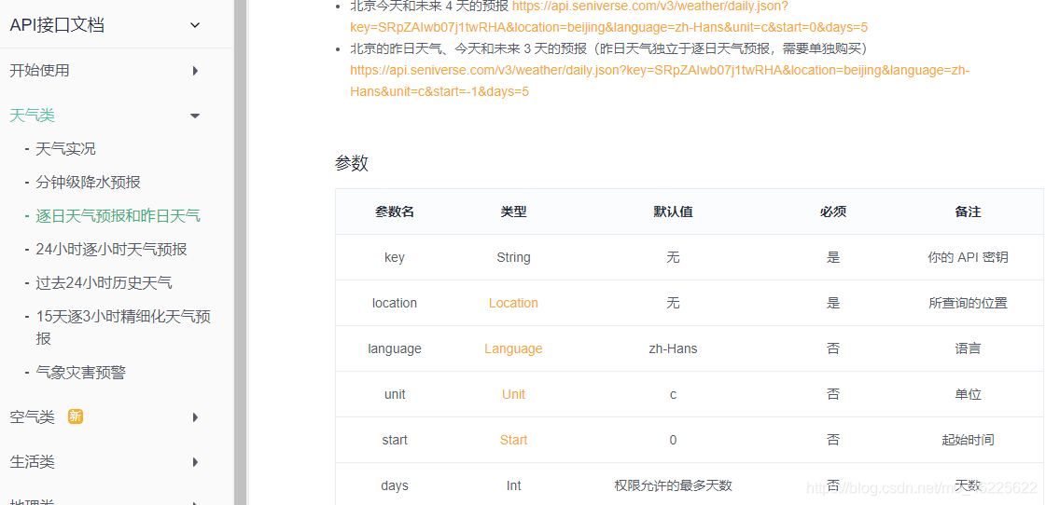This screenshot has height=505, width=1046.
Task: Click the 起始时间 note cell
Action: tap(968, 440)
